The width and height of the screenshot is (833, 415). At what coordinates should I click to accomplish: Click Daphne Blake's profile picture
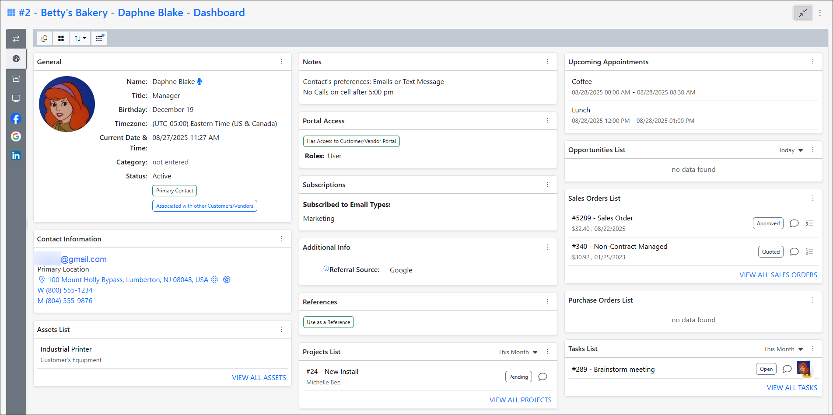(67, 104)
